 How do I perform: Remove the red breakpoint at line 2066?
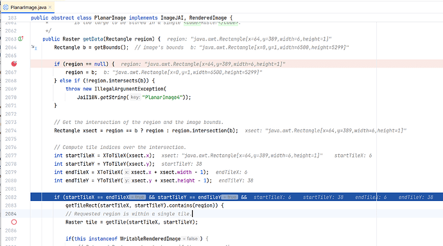pyautogui.click(x=14, y=64)
